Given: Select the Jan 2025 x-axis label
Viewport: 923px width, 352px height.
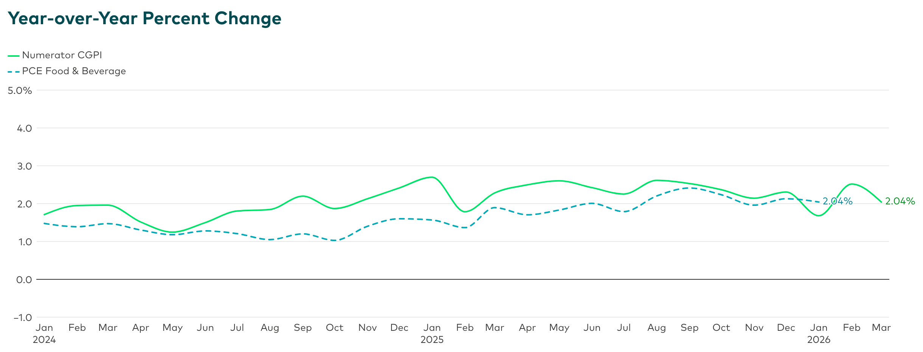Looking at the screenshot, I should pos(432,328).
